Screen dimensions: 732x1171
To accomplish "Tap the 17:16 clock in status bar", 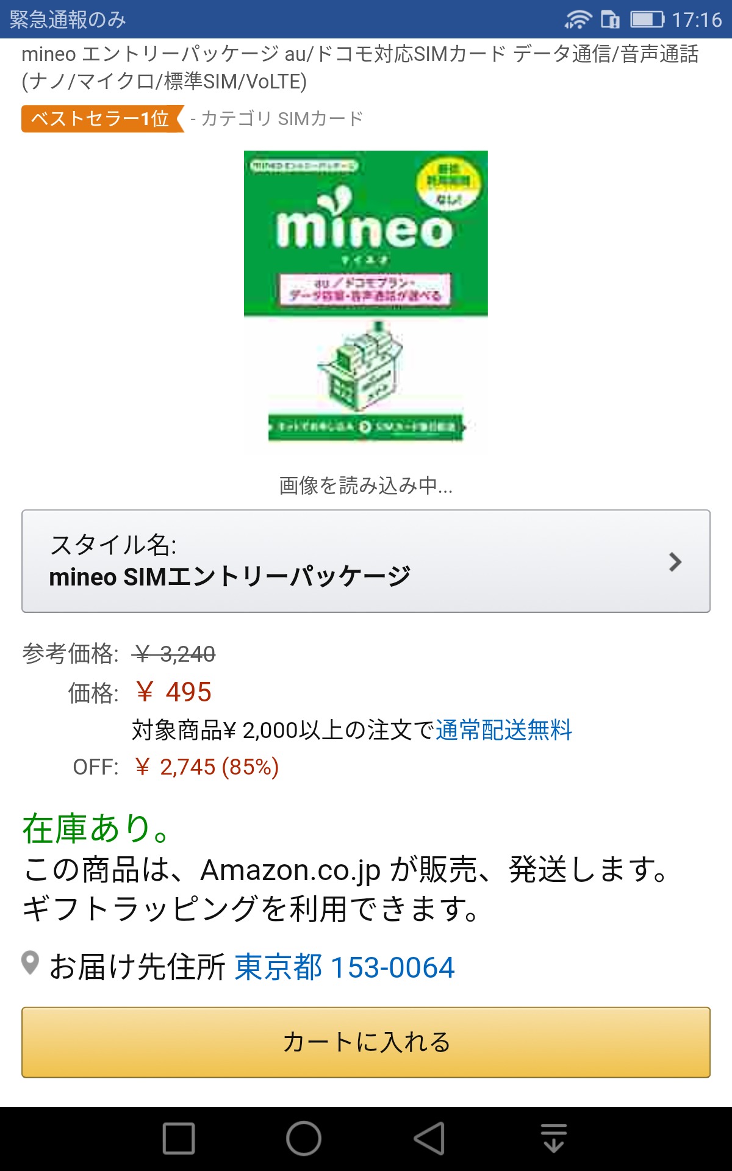I will tap(697, 20).
